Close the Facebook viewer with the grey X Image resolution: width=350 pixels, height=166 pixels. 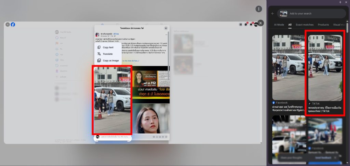point(8,25)
